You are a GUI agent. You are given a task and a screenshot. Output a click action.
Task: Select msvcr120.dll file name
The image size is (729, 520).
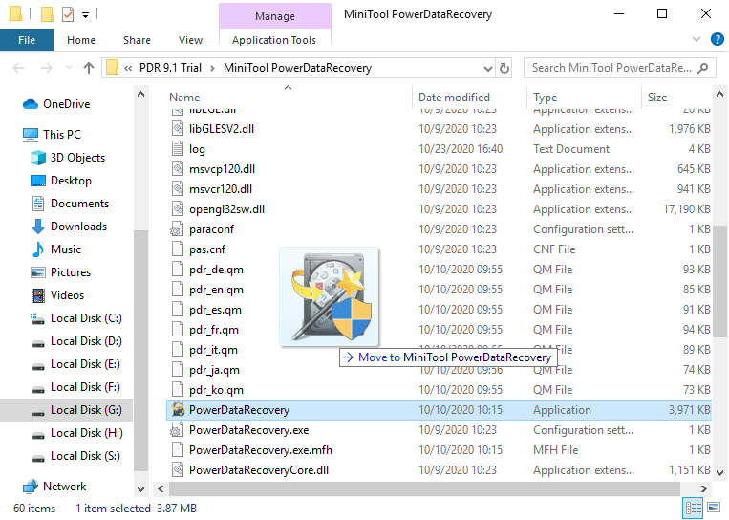221,189
